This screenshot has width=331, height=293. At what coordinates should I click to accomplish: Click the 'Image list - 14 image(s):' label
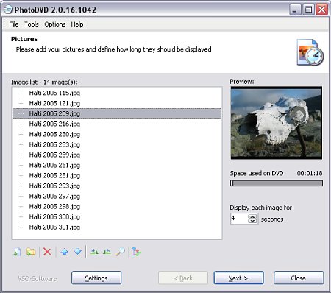click(44, 82)
